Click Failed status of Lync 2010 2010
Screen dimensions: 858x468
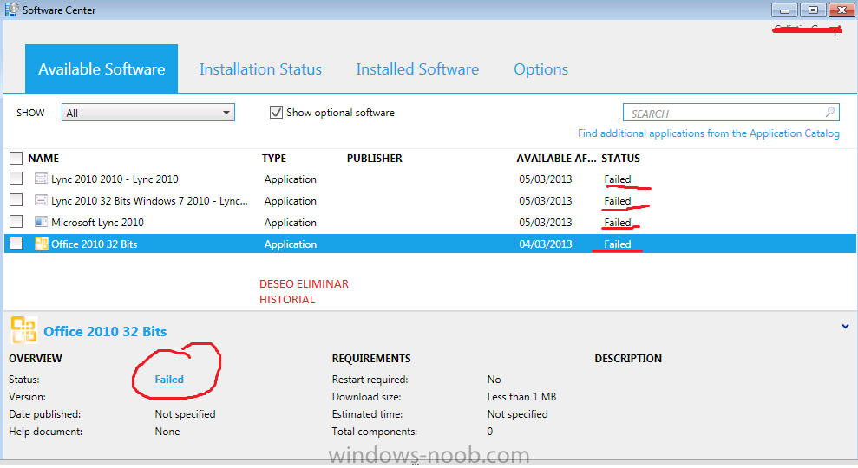pos(617,179)
